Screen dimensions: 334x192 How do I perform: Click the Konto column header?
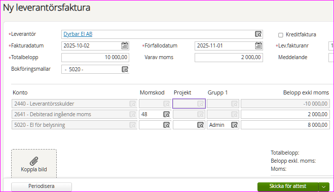(x=20, y=92)
